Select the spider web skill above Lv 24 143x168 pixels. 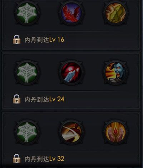tap(27, 73)
